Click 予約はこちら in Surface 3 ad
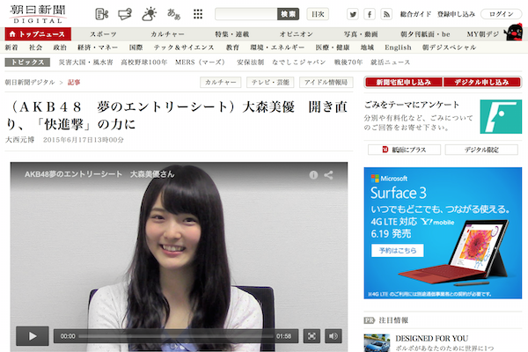528x352 pixels. (398, 251)
